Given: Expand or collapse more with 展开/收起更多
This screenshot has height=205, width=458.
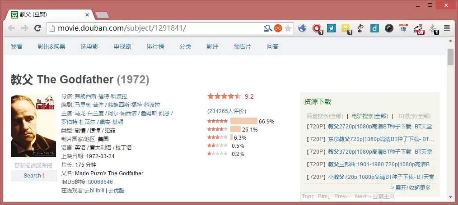Looking at the screenshot, I should [411, 187].
